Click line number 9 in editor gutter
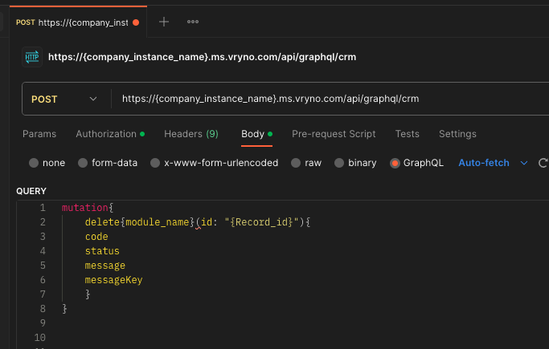549x349 pixels. (43, 323)
